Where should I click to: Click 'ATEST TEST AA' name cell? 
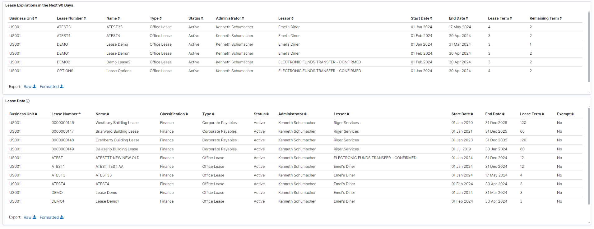tap(109, 167)
